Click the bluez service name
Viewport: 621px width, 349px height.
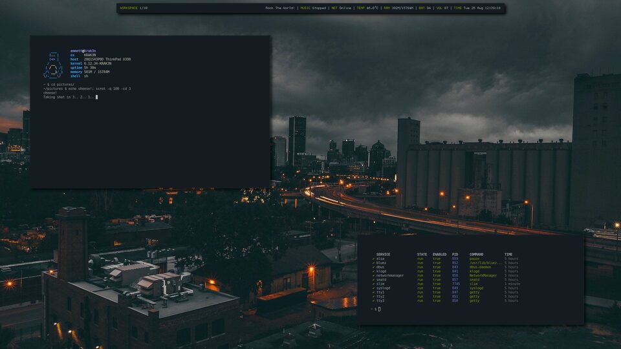click(x=382, y=263)
